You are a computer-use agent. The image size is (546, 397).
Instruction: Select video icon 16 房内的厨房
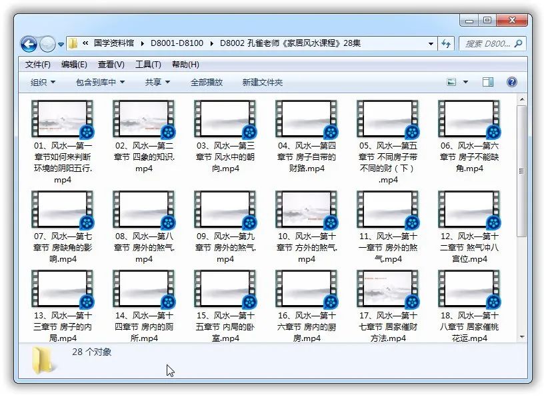[x=307, y=289]
